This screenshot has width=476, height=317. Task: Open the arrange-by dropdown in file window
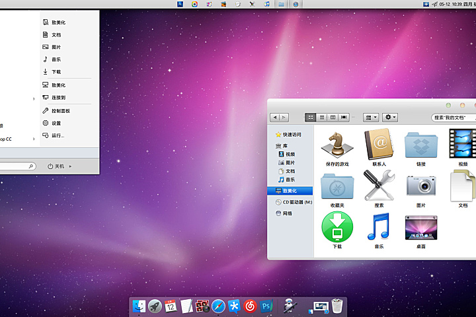tap(371, 118)
